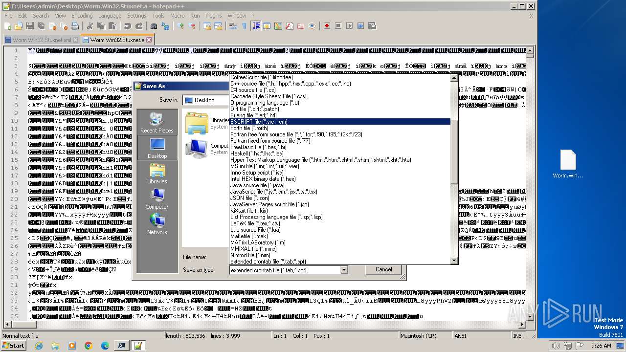Click the Playback macro icon

coord(350,26)
